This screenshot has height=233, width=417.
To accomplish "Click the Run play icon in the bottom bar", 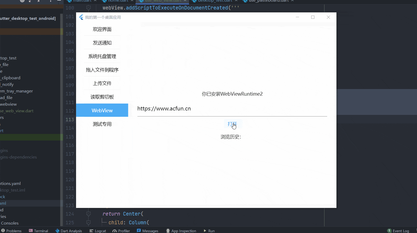I will (x=205, y=231).
